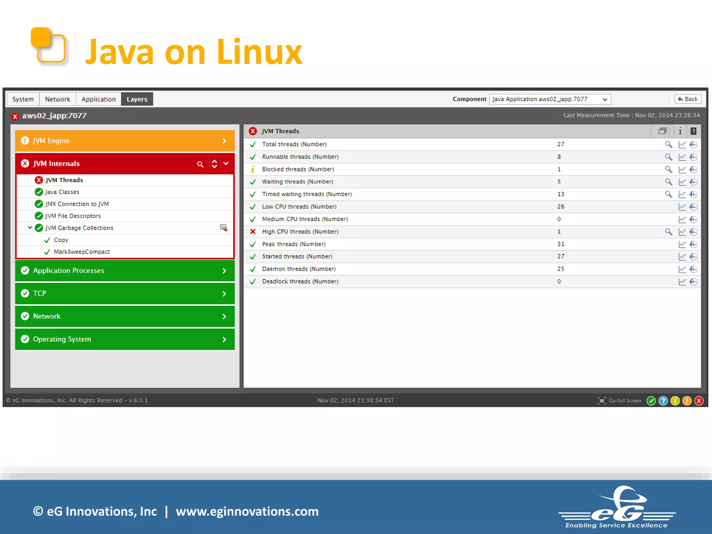Switch to the System tab
This screenshot has width=712, height=534.
click(x=23, y=99)
